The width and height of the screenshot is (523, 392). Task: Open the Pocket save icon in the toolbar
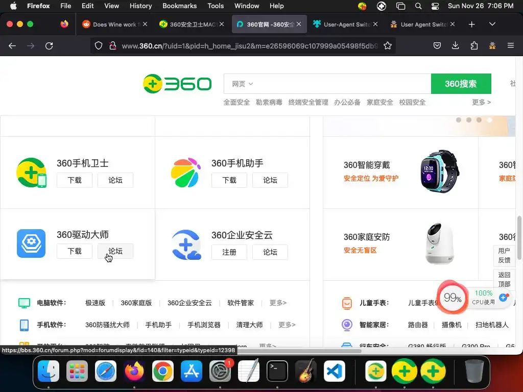[x=437, y=45]
